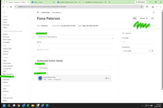This screenshot has height=108, width=163.
Task: Open the three-dot document actions menu
Action: [x=153, y=26]
